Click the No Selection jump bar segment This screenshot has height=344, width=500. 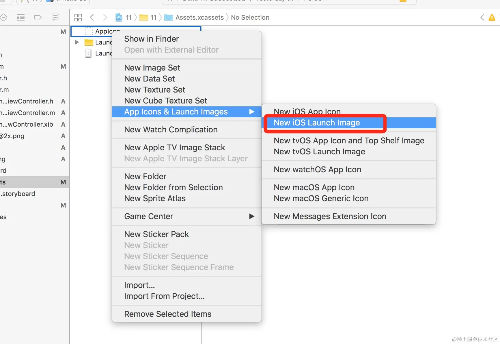point(250,17)
